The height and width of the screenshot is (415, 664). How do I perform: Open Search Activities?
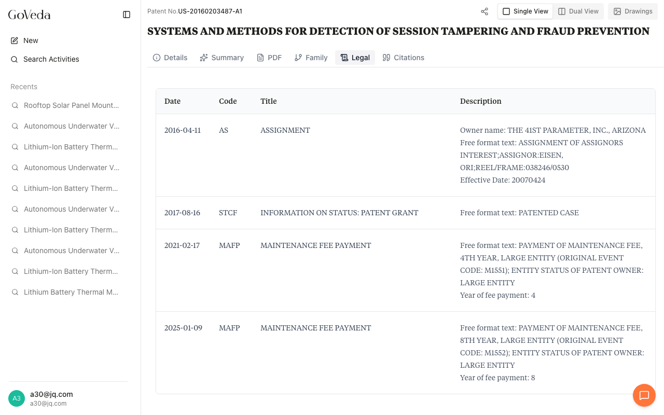[51, 59]
